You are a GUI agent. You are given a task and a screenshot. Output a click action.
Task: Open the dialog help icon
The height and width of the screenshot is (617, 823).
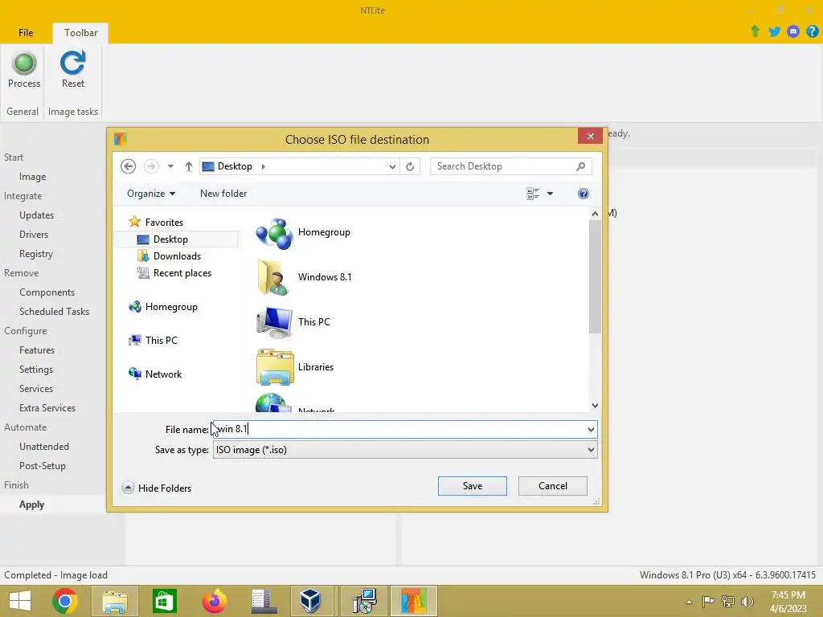(x=583, y=194)
